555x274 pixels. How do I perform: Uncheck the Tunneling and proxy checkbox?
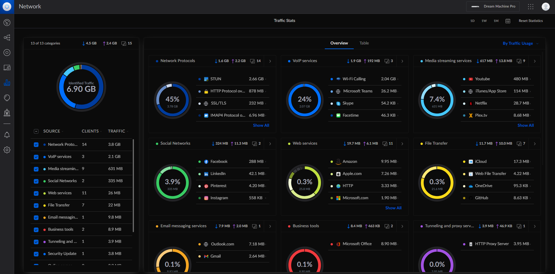pos(36,242)
